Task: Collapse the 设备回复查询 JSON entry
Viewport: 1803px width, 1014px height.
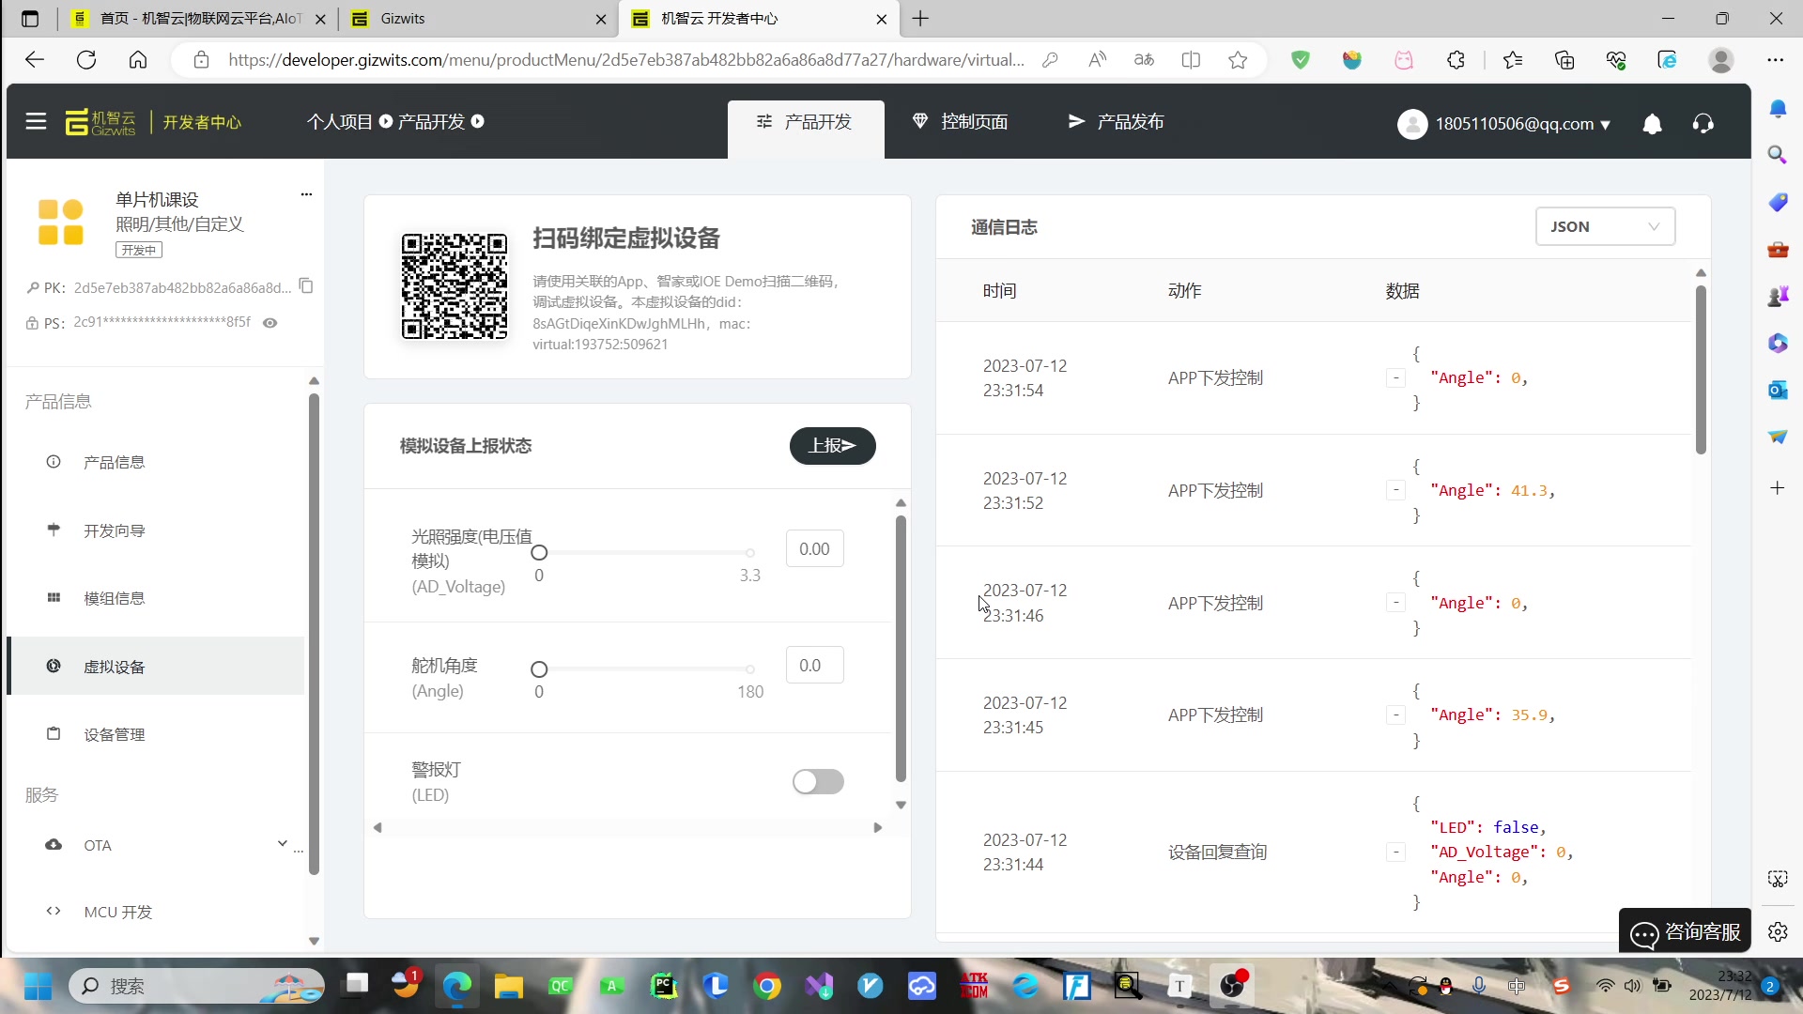Action: coord(1395,853)
